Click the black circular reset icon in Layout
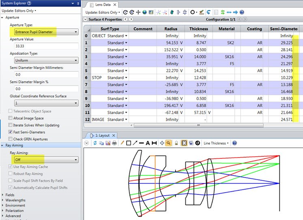 [198, 143]
